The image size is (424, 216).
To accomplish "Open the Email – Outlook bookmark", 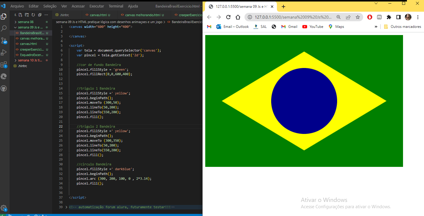I will click(x=233, y=27).
